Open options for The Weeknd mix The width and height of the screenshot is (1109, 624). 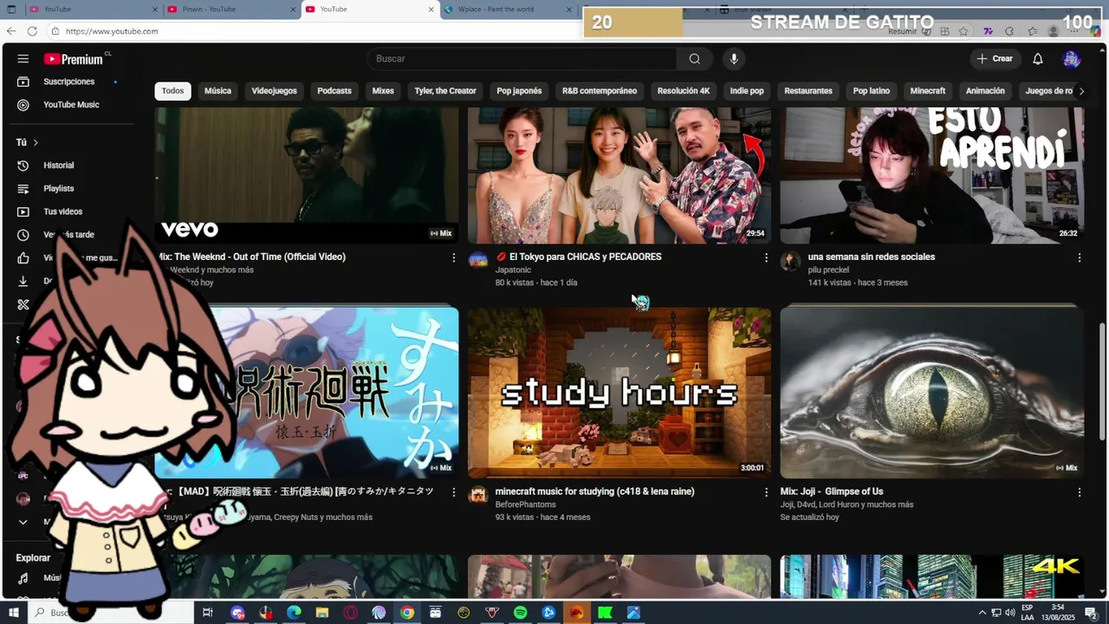click(453, 257)
